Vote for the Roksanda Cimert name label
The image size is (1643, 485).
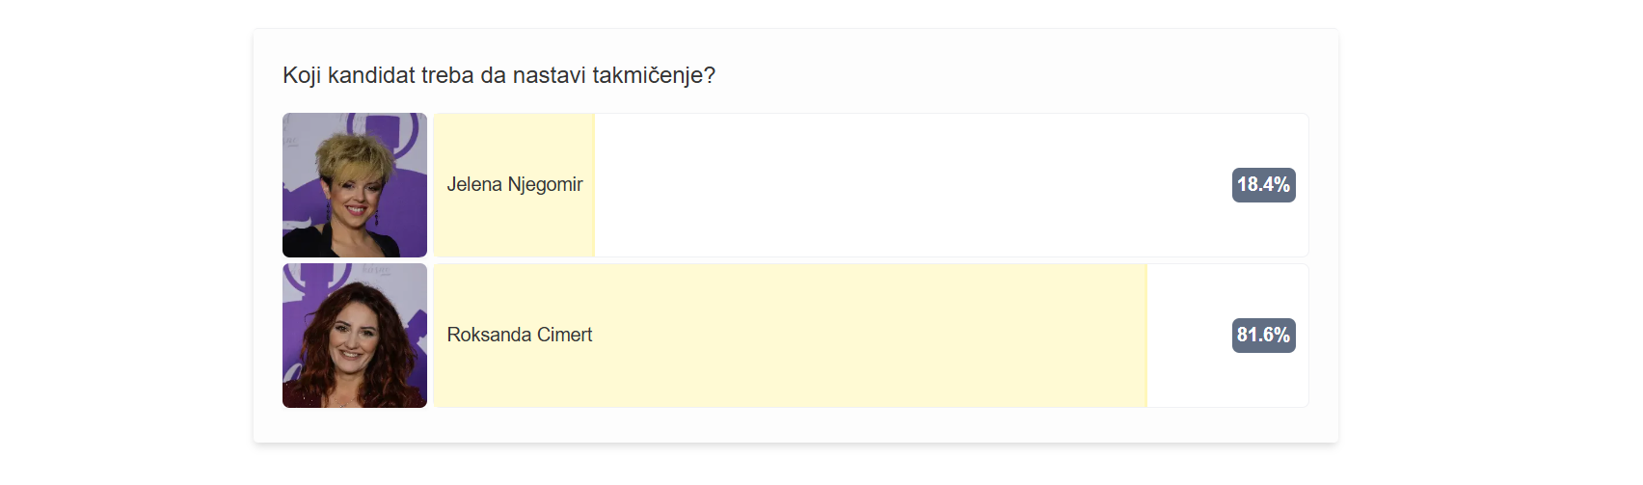519,335
